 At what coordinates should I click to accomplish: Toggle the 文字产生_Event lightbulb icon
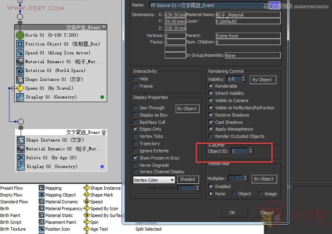tap(104, 27)
